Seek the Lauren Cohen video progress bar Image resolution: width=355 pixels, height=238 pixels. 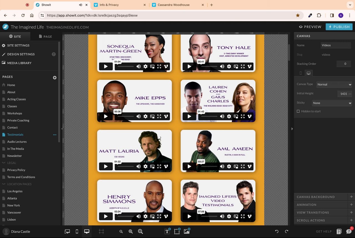[209, 117]
